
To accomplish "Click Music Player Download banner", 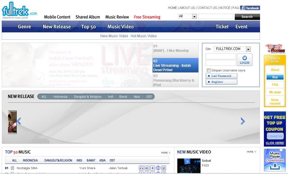I will point(275,160).
